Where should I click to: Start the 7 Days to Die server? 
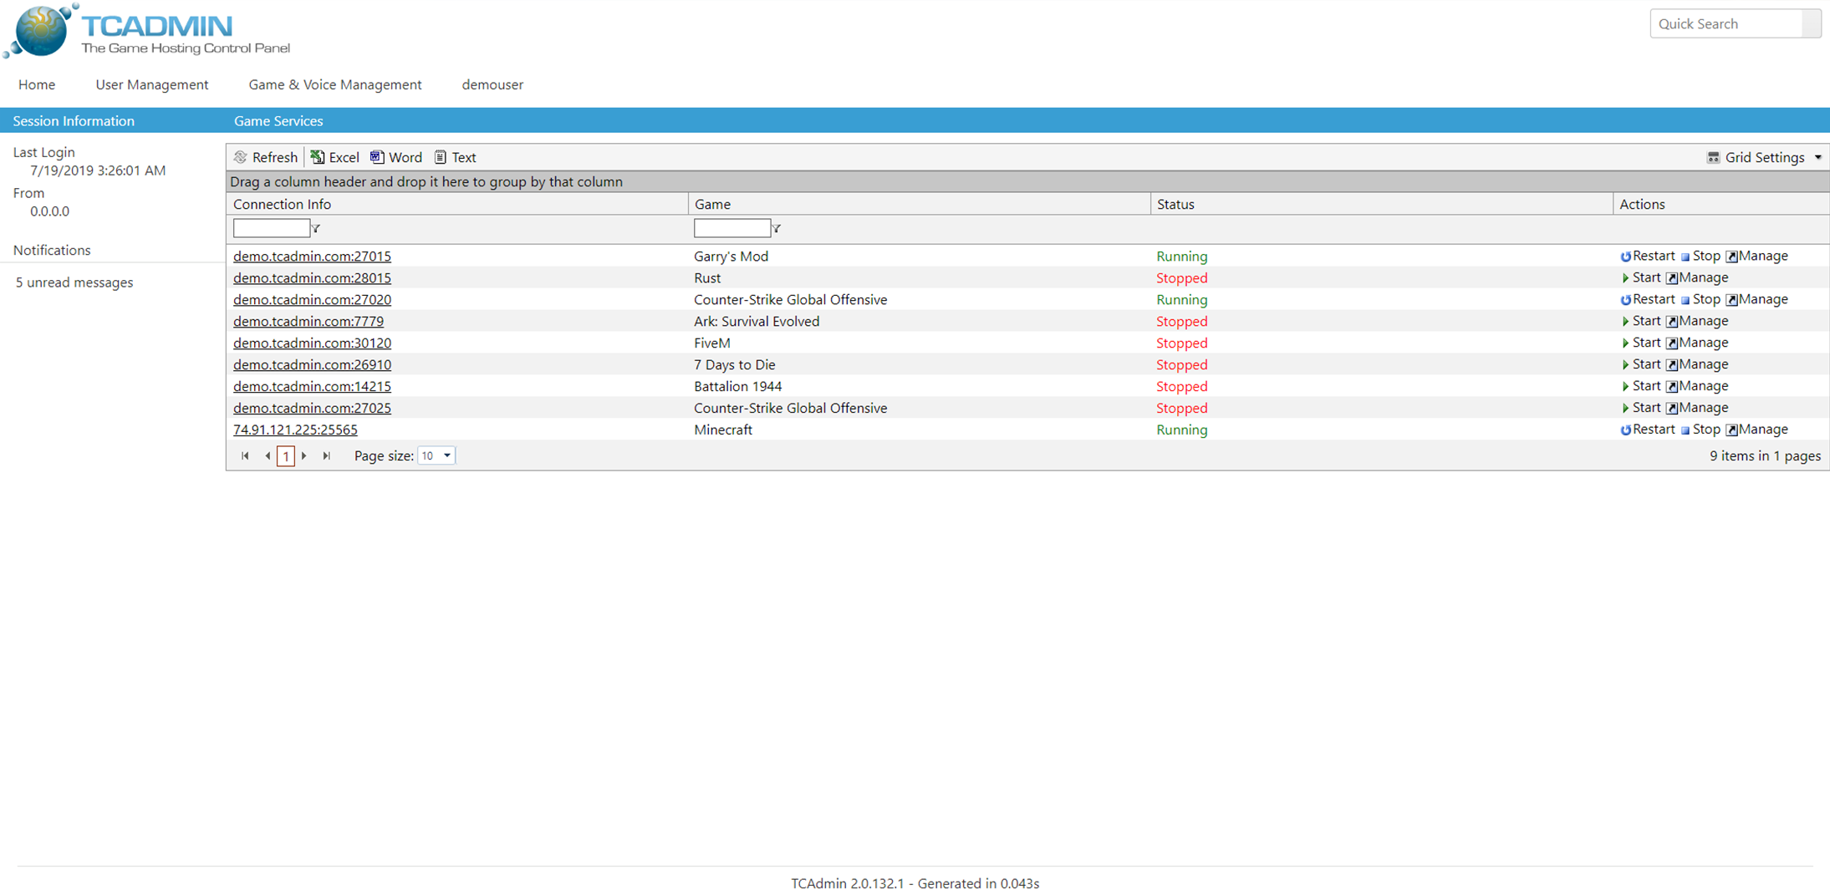coord(1641,364)
